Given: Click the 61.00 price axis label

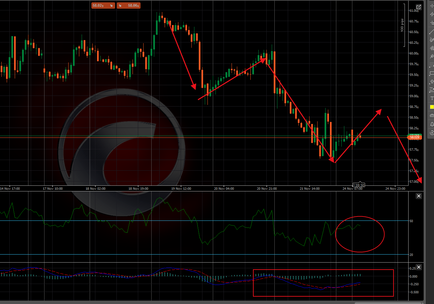Looking at the screenshot, I should click(414, 11).
